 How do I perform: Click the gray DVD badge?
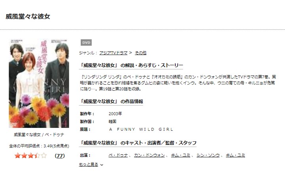coord(86,42)
